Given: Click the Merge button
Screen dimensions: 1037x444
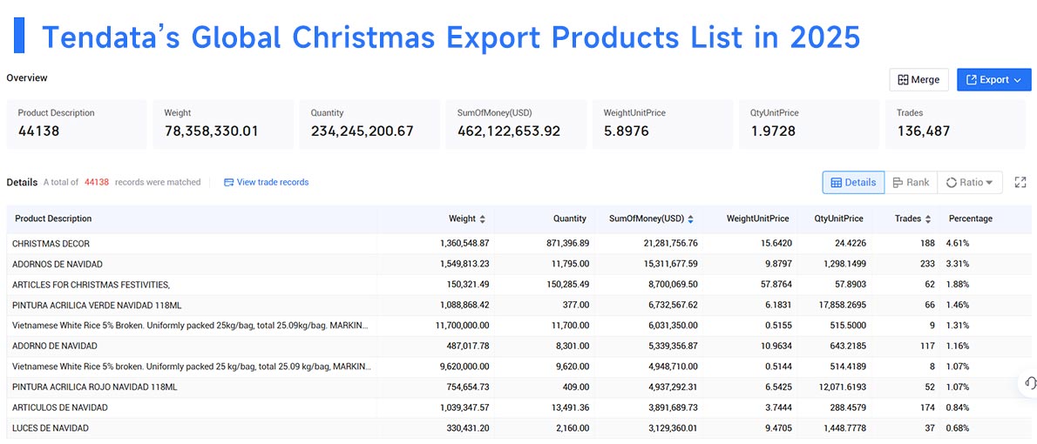Looking at the screenshot, I should (x=918, y=80).
